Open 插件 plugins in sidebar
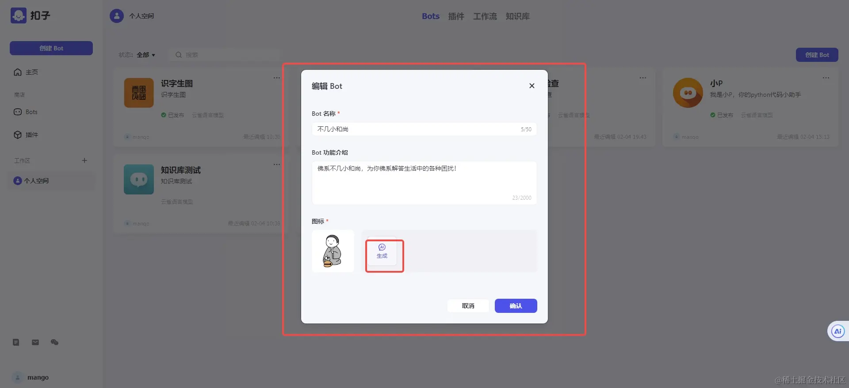Viewport: 849px width, 388px height. coord(26,135)
